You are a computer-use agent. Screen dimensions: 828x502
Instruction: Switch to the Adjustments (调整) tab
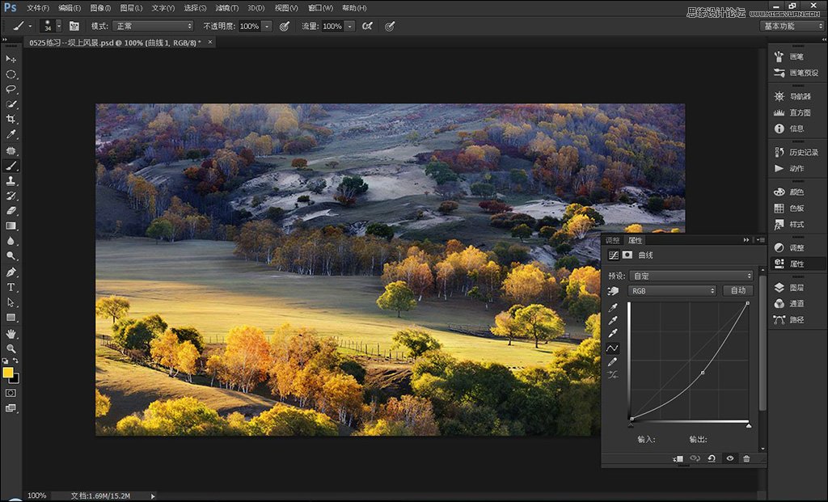[x=612, y=240]
